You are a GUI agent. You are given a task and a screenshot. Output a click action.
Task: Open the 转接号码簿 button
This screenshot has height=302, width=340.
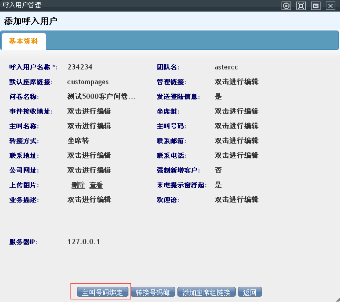click(x=153, y=293)
